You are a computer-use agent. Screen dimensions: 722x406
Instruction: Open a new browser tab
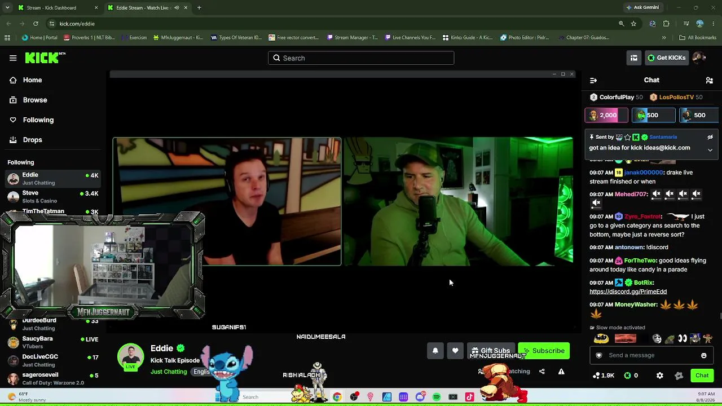point(199,8)
